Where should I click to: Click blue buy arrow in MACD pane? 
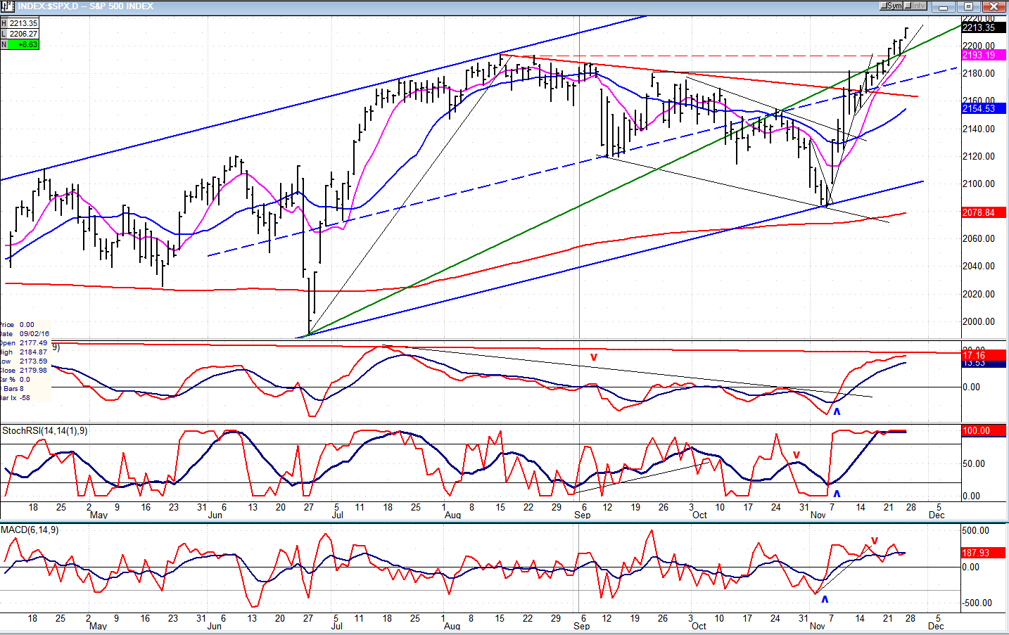click(825, 600)
